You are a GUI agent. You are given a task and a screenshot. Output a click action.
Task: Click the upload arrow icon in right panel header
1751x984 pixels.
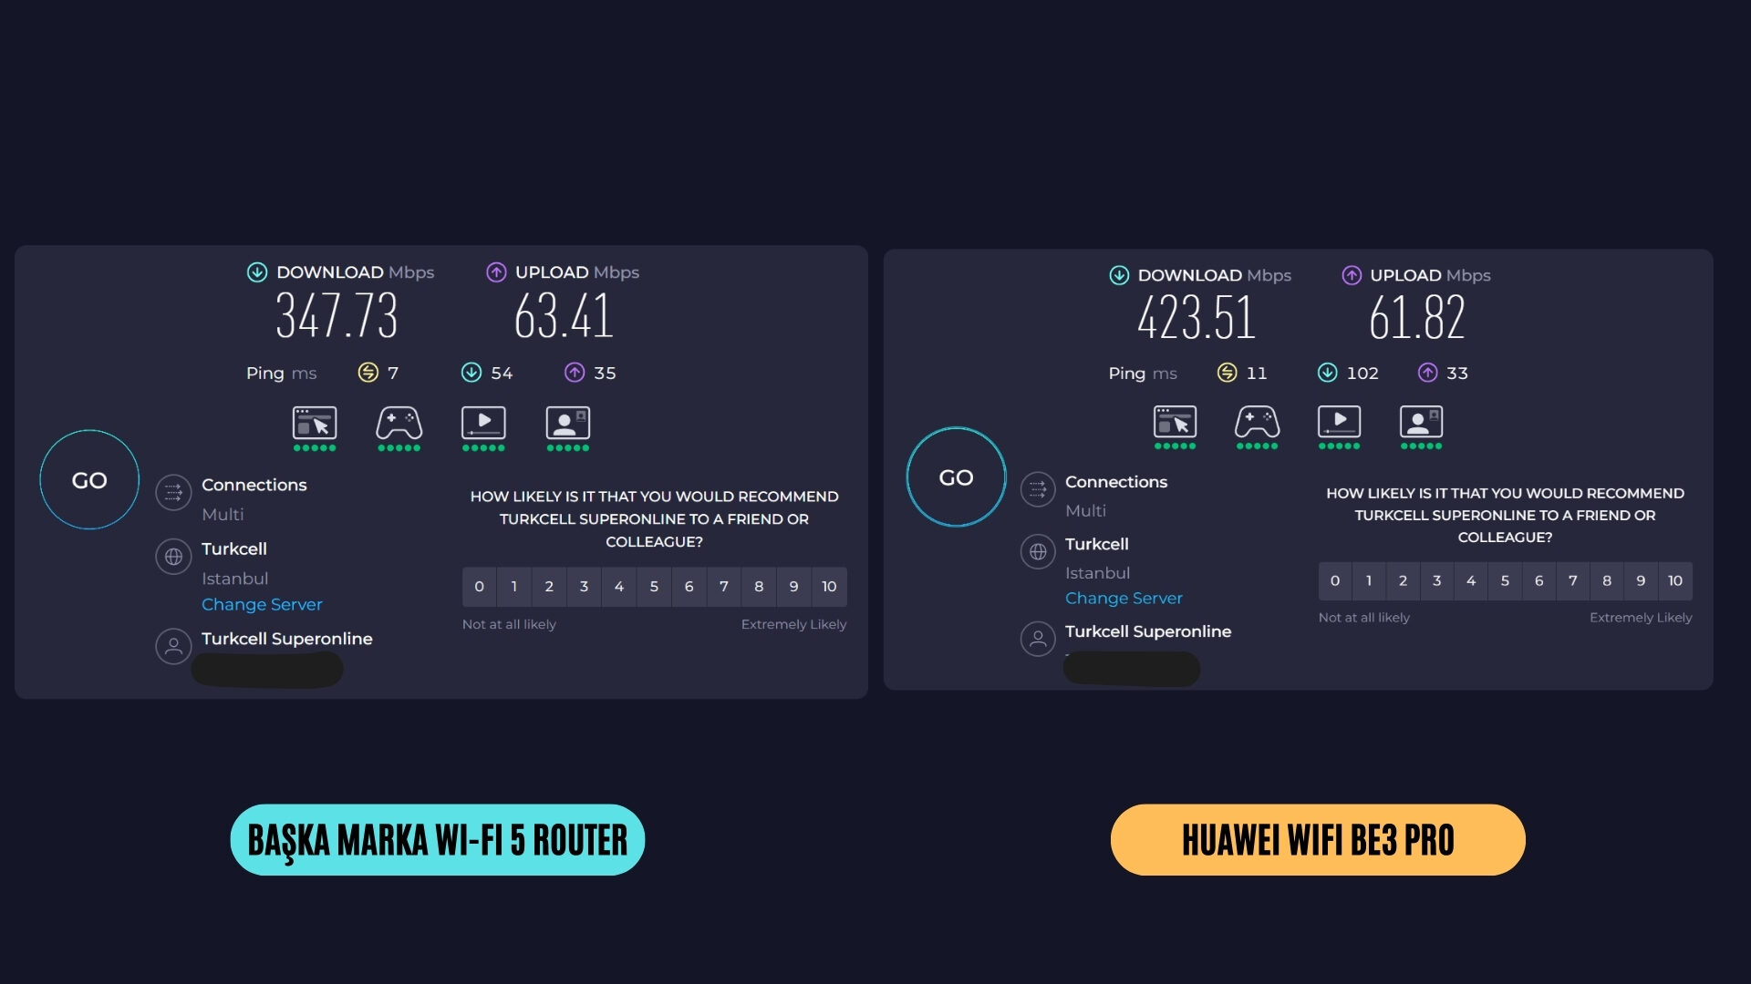(x=1352, y=275)
